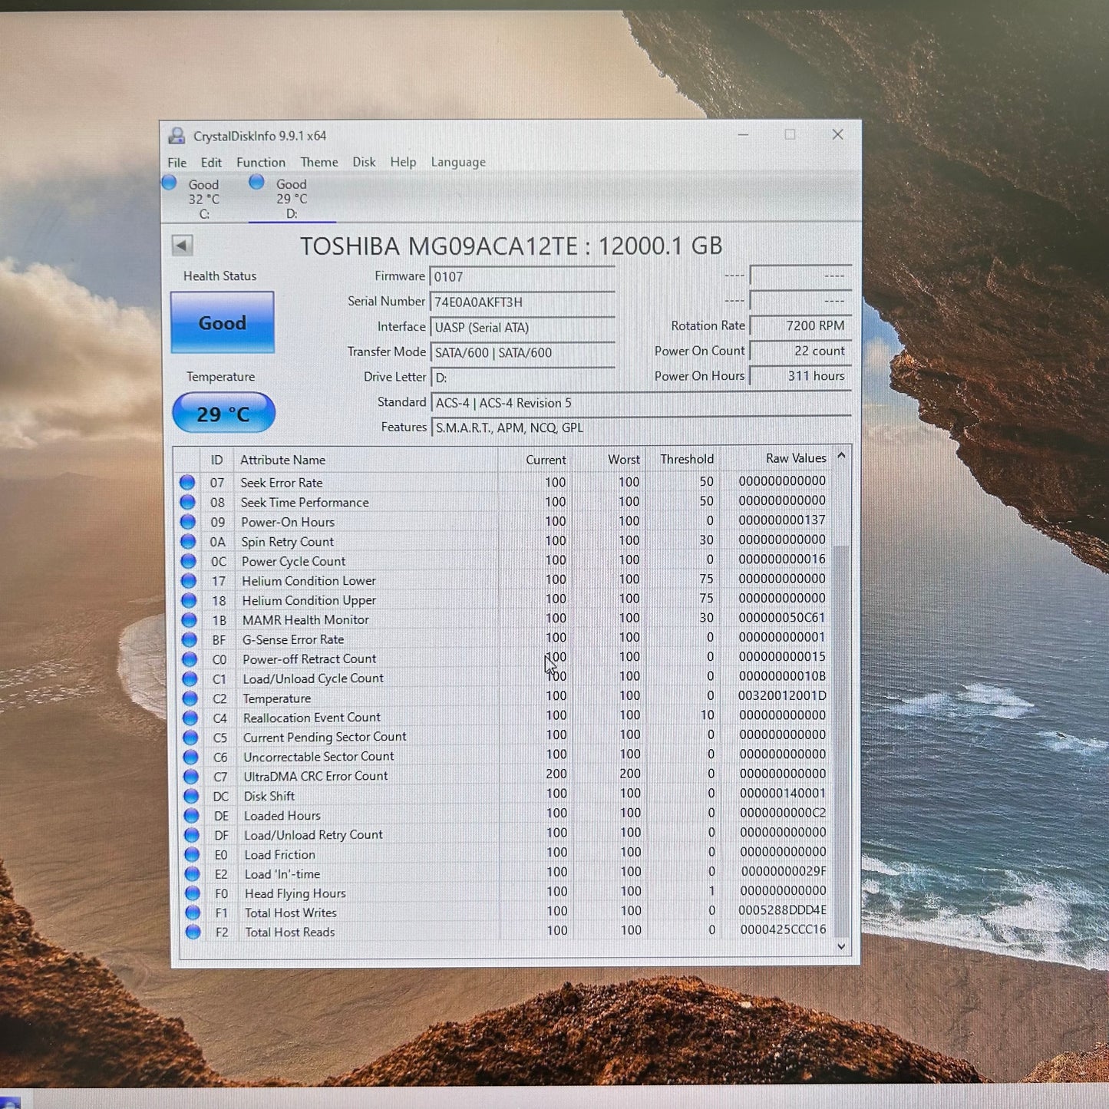Click the Standard ACS-4 field
This screenshot has width=1109, height=1109.
(641, 403)
